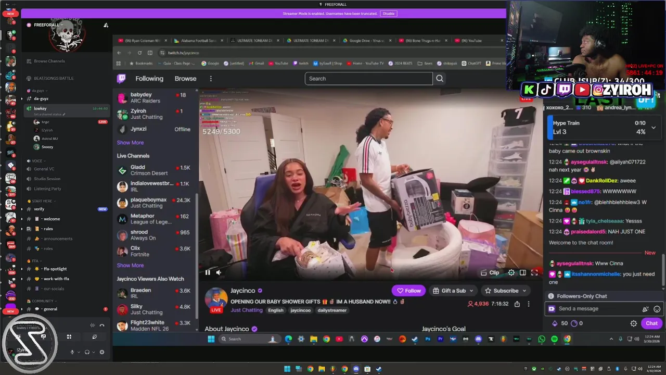
Task: Open emote picker in chat input
Action: [657, 309]
